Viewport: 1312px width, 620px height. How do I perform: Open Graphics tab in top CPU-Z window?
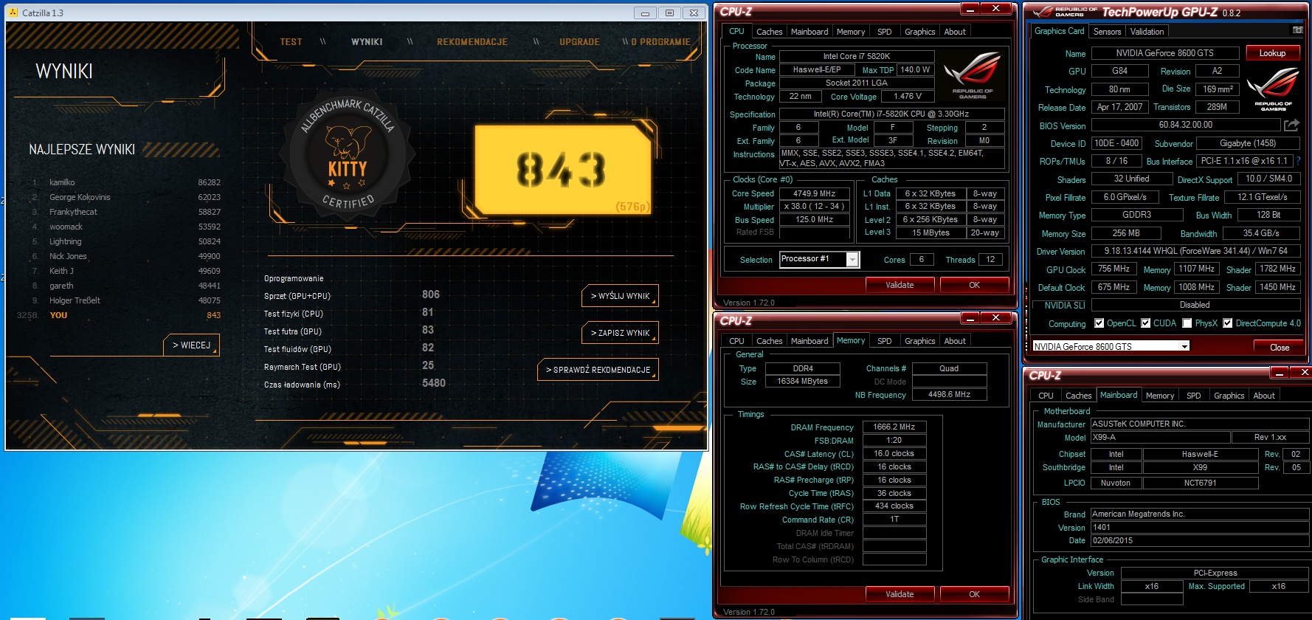coord(919,32)
